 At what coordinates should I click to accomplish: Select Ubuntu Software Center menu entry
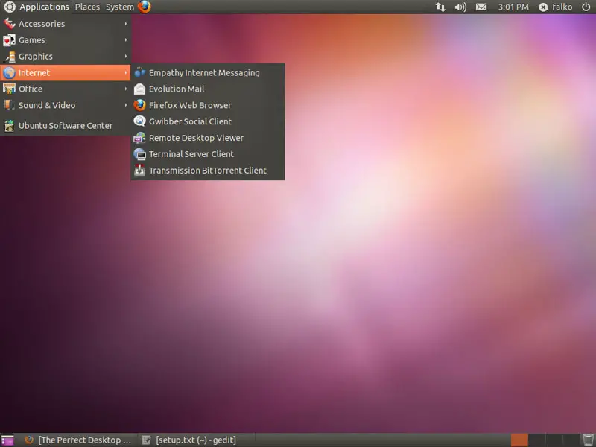coord(66,125)
